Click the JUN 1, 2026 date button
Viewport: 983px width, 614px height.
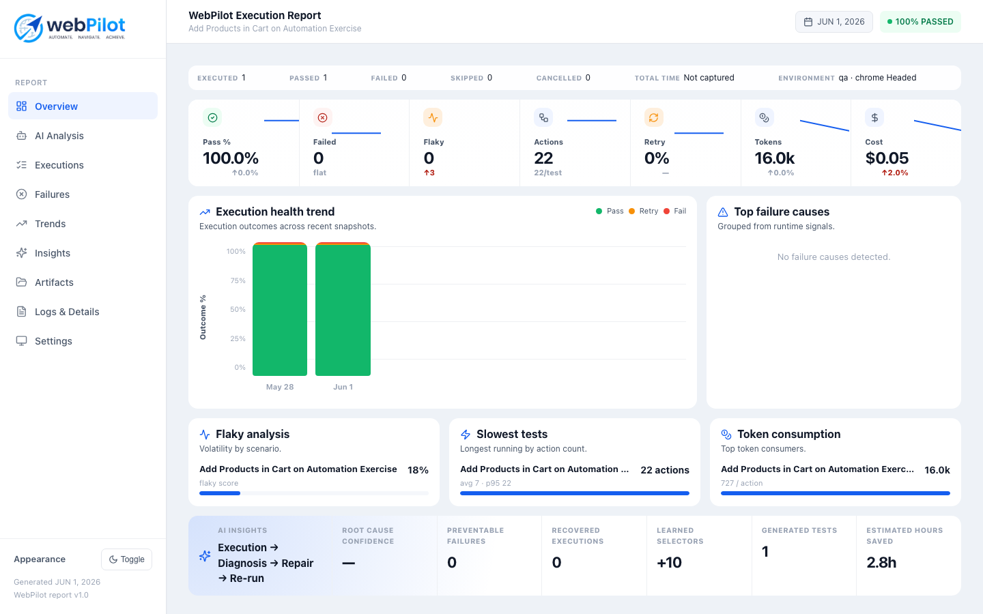pos(834,21)
